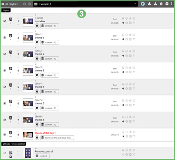This screenshot has height=160, width=175.
Task: Toggle lock icon on theme 3 row
Action: click(x=123, y=68)
